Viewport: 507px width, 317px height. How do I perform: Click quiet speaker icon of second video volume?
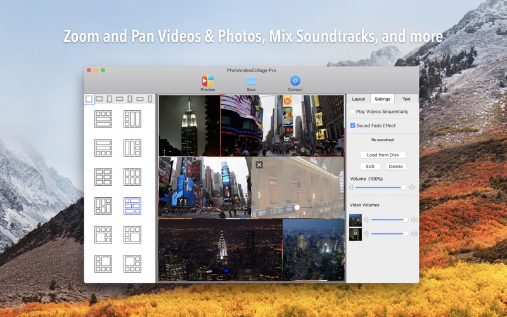pyautogui.click(x=366, y=233)
